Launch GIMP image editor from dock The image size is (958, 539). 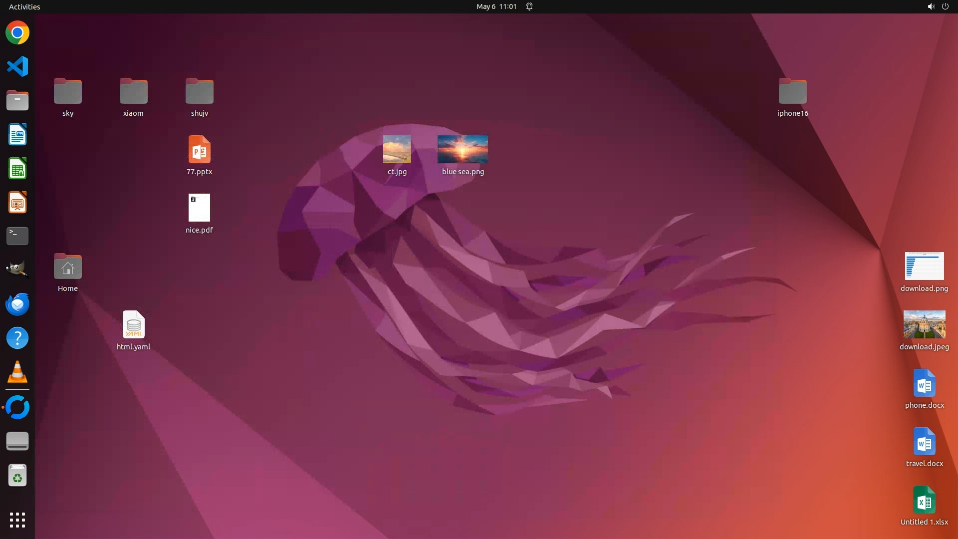pos(17,269)
